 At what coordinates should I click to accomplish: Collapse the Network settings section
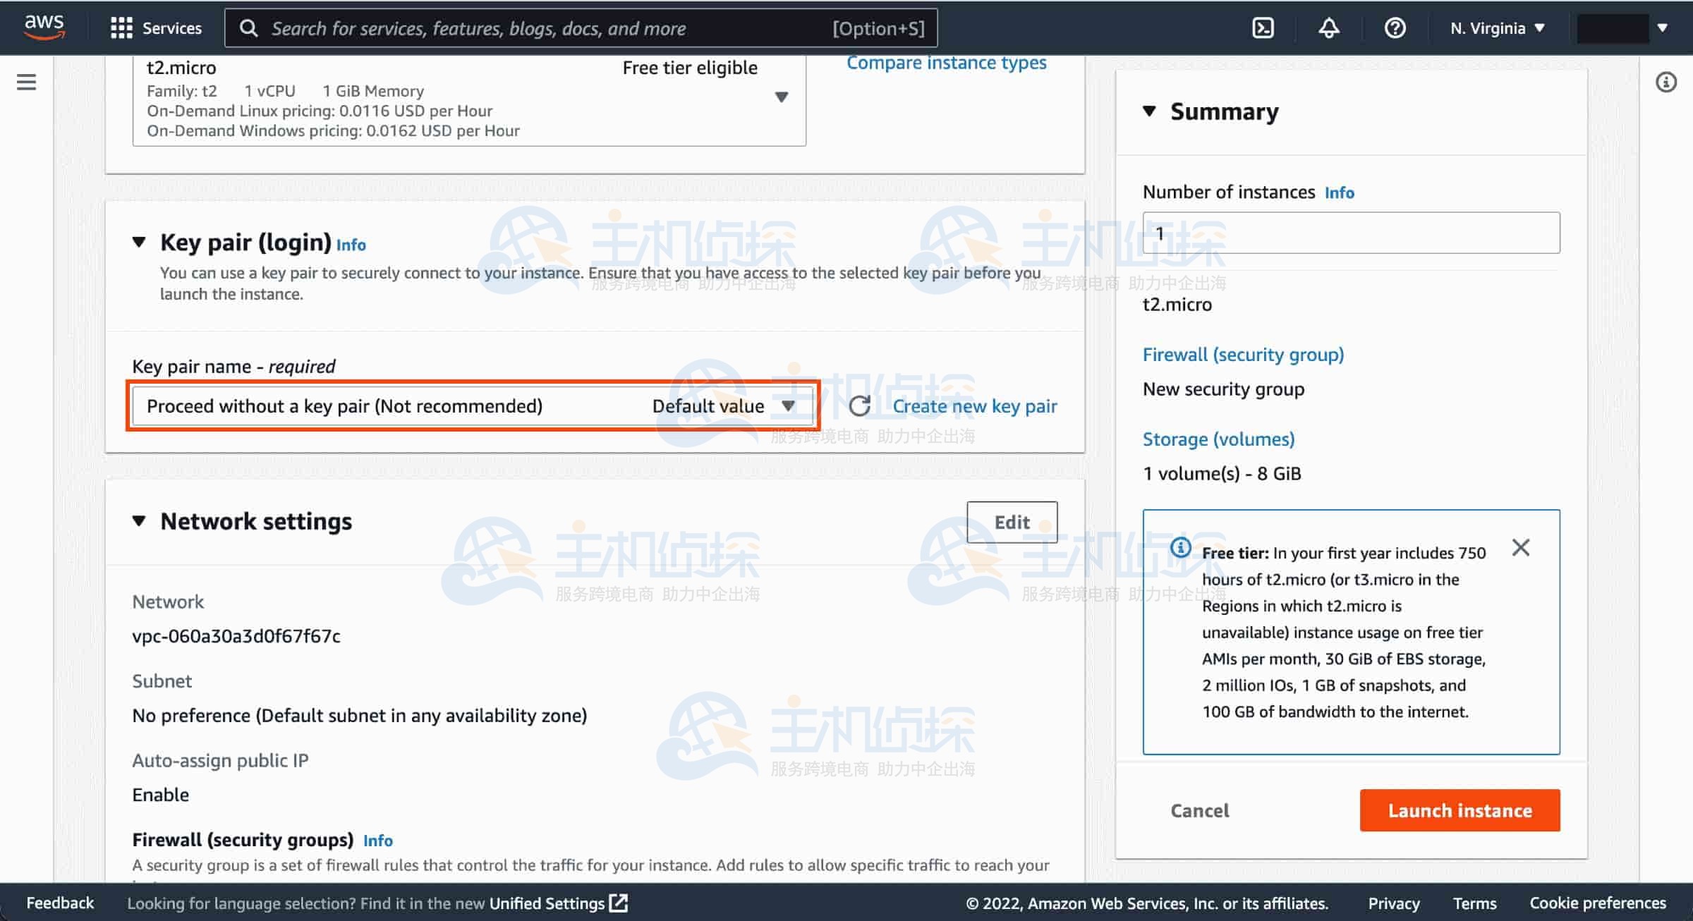click(139, 521)
